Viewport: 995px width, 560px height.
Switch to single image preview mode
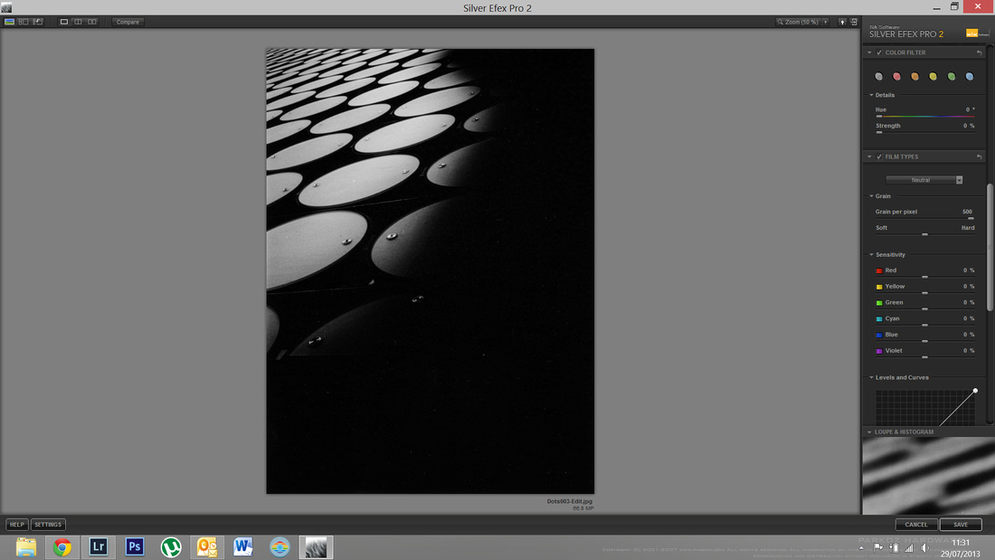64,22
